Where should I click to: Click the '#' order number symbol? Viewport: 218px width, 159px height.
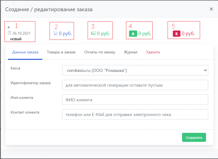click(x=9, y=27)
